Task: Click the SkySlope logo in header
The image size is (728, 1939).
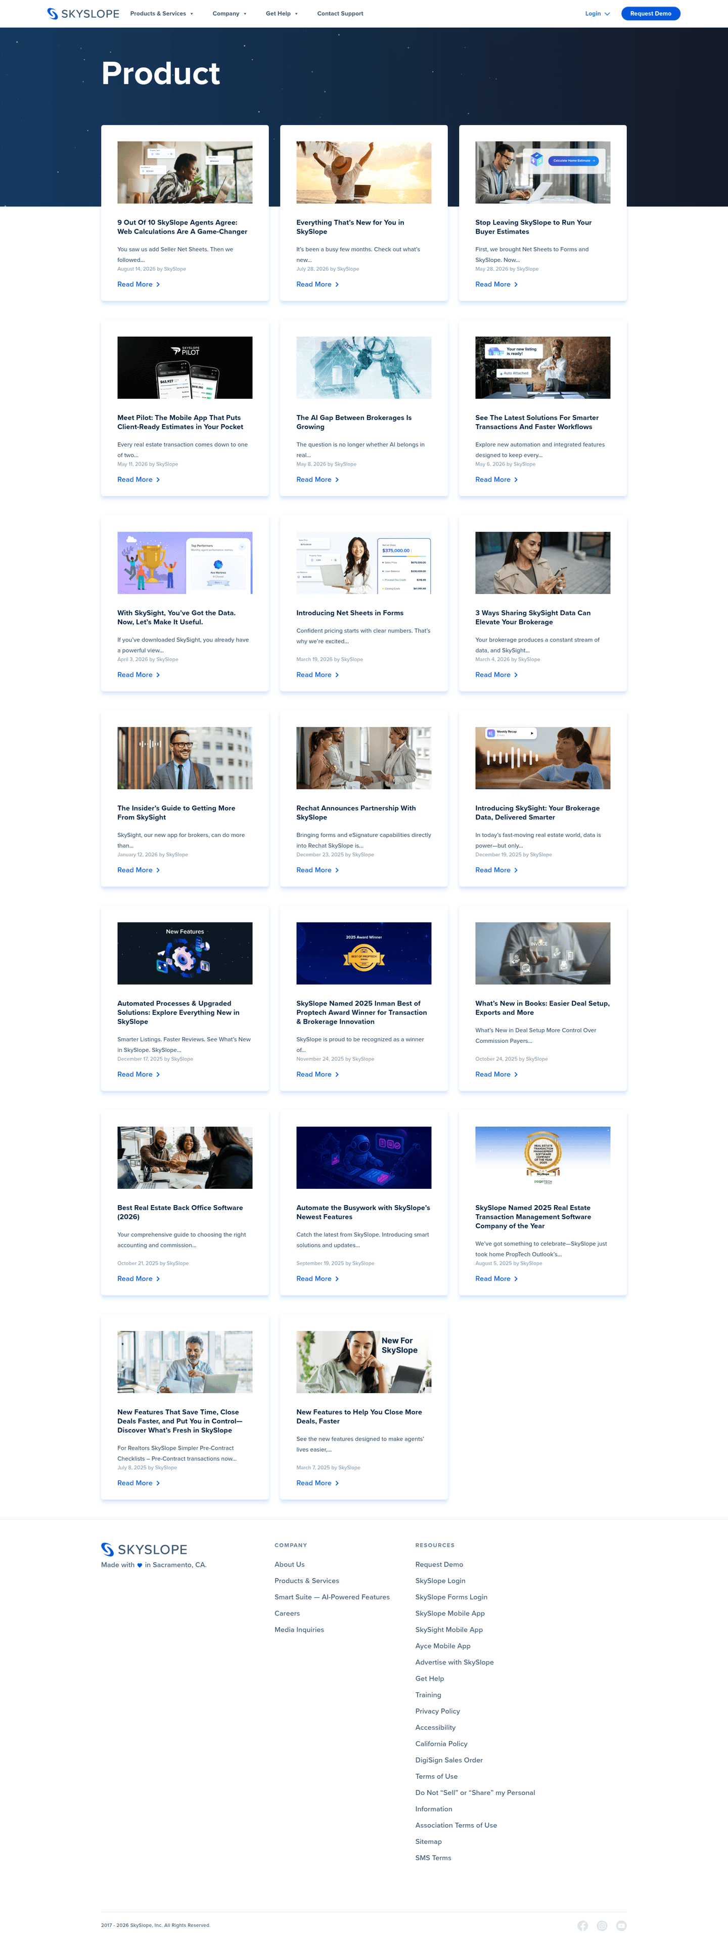Action: 83,14
